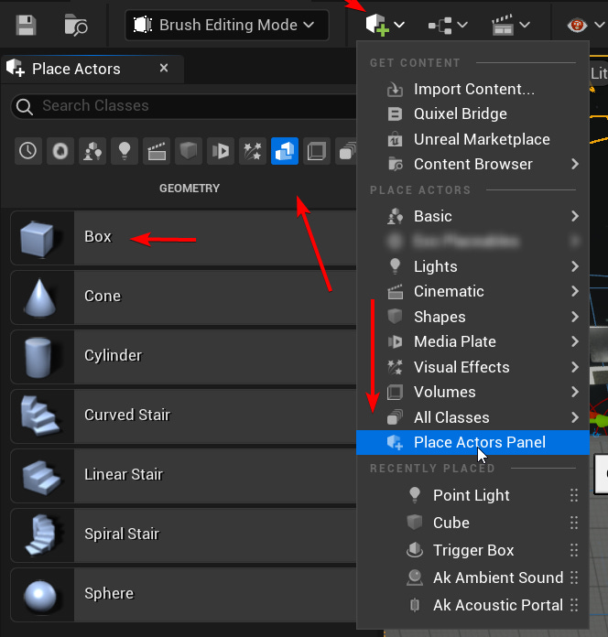Screen dimensions: 608x637
Task: Expand the Cinematic submenu
Action: point(472,291)
